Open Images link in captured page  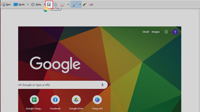pyautogui.click(x=155, y=32)
